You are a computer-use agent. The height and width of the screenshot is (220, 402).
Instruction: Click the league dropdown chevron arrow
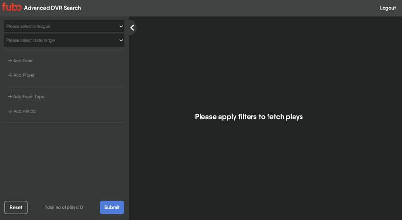(x=121, y=26)
